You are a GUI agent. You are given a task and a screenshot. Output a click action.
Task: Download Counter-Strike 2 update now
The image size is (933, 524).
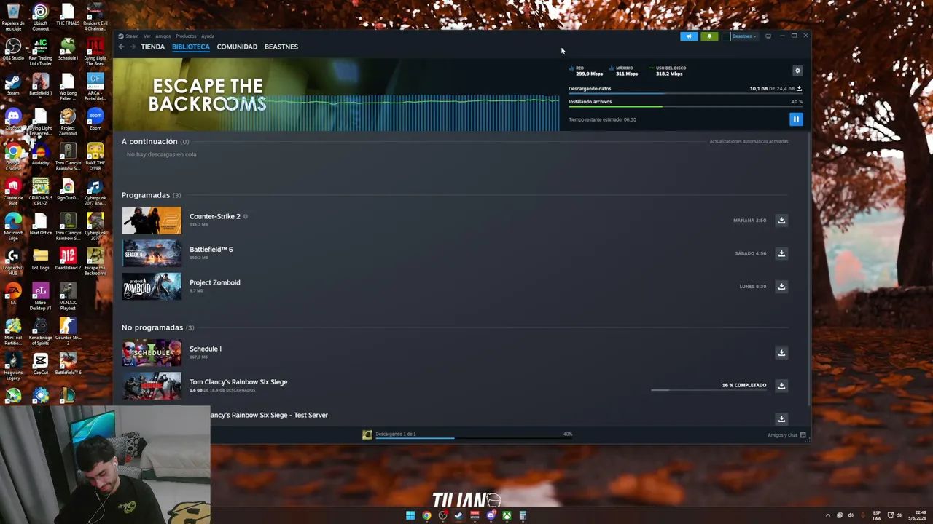coord(781,221)
